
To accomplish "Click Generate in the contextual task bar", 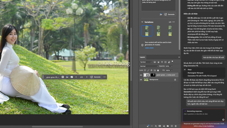I will [x=96, y=77].
